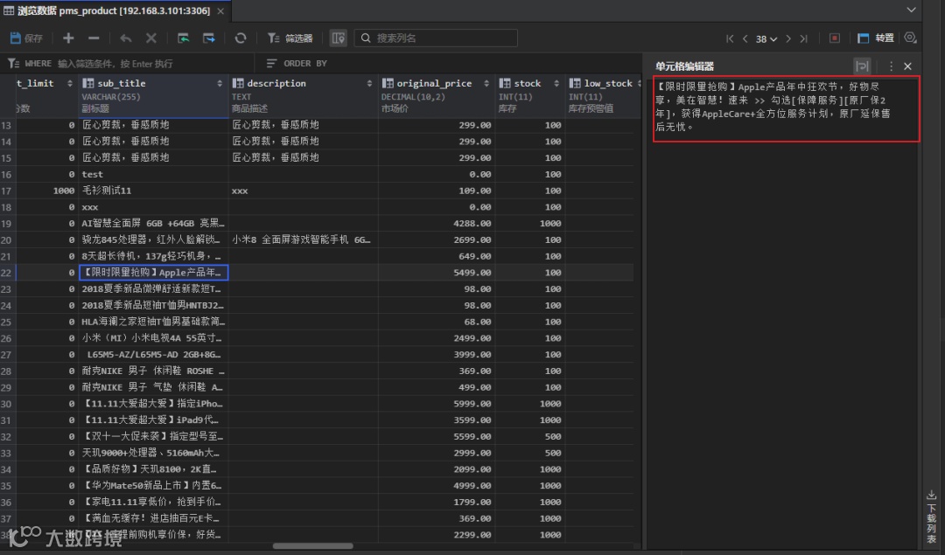Select the t_limit cell with value 1000
The image size is (945, 555).
(x=47, y=191)
